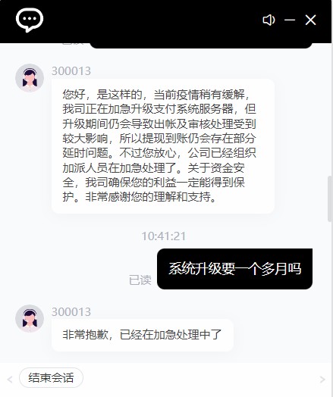Click empty quick-reply bar area beside 结束会话
This screenshot has width=333, height=397.
pyautogui.click(x=200, y=379)
